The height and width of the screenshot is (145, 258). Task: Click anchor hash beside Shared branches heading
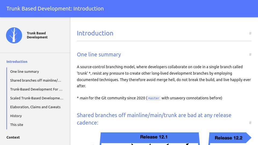(250, 123)
